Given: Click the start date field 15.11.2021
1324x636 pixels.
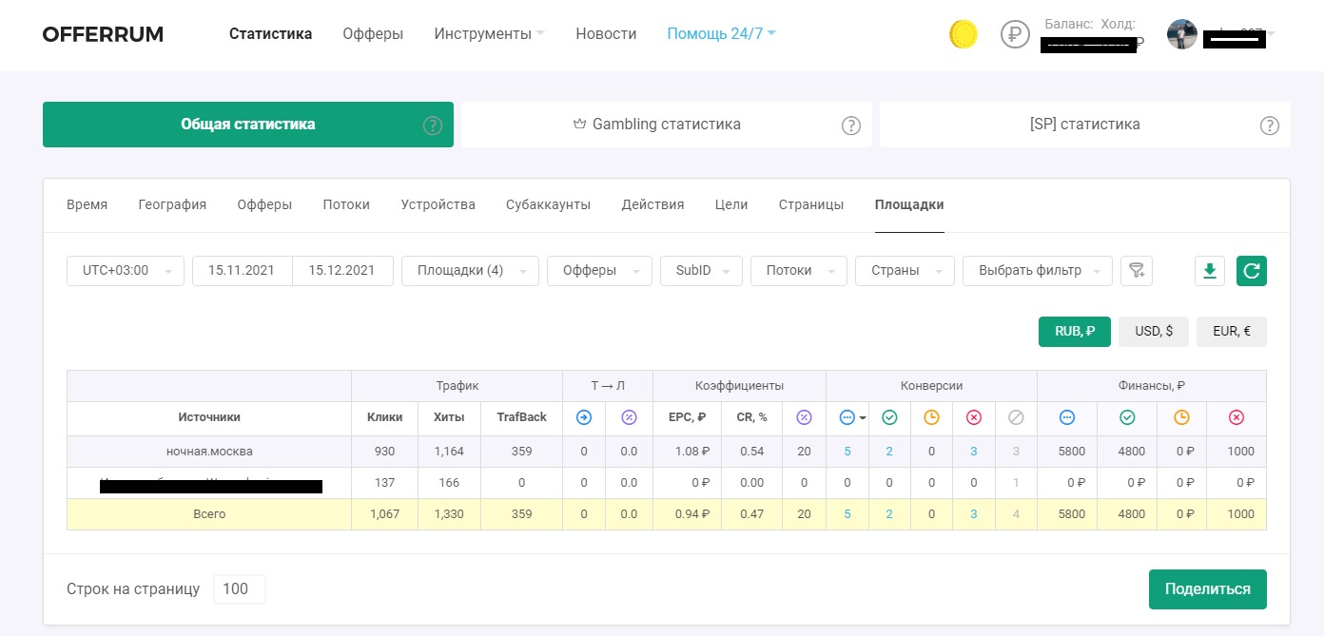Looking at the screenshot, I should click(x=242, y=271).
